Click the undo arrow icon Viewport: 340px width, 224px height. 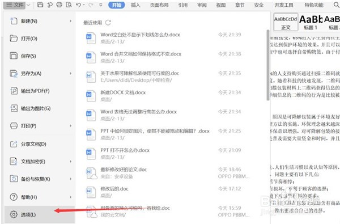pyautogui.click(x=79, y=5)
